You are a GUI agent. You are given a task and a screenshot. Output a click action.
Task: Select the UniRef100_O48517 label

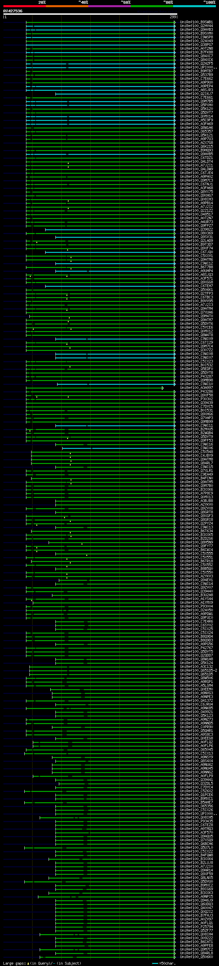click(x=196, y=215)
